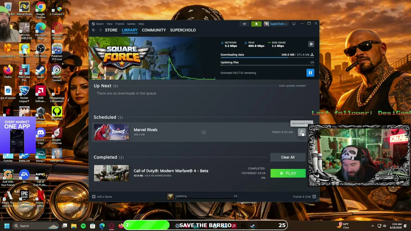Click the Auto-updates enabled link
Image resolution: width=411 pixels, height=231 pixels.
pyautogui.click(x=292, y=86)
